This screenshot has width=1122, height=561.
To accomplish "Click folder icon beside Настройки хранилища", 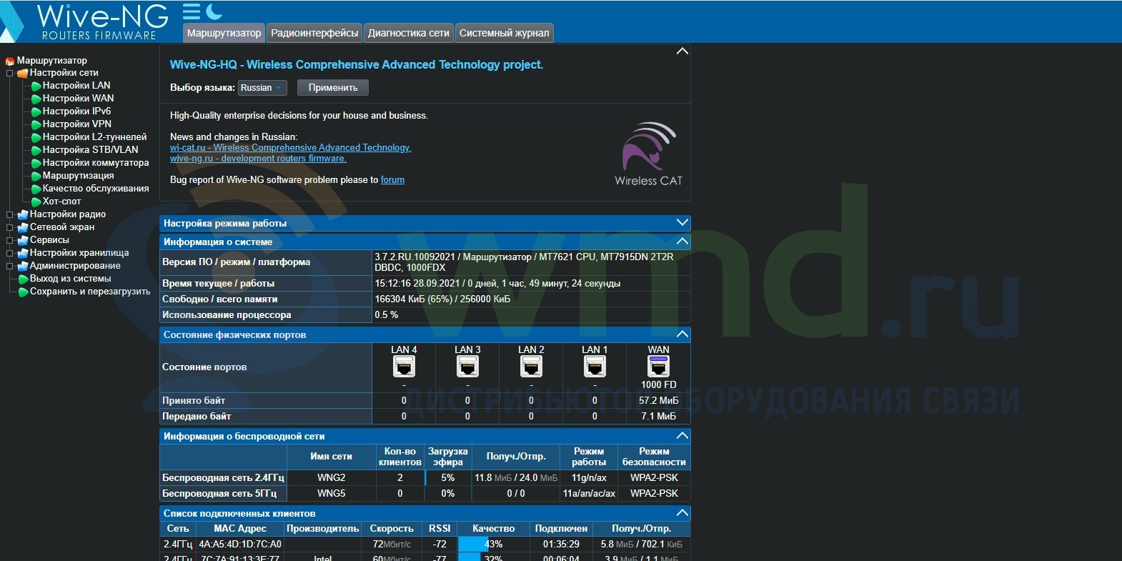I will 23,253.
